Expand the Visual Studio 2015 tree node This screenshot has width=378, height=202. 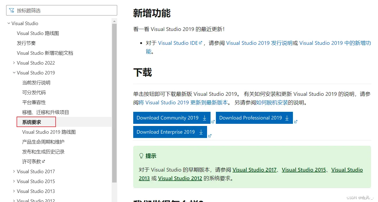click(14, 181)
